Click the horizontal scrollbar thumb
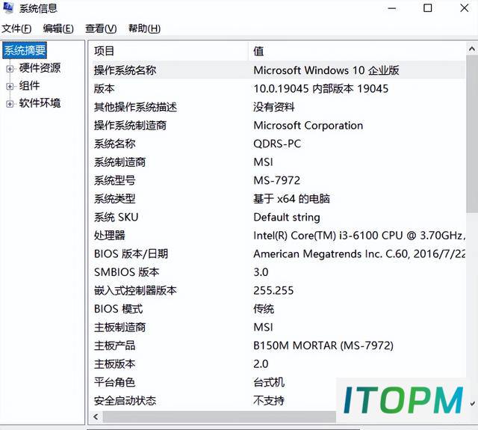Screen dimensions: 478x430 point(220,417)
